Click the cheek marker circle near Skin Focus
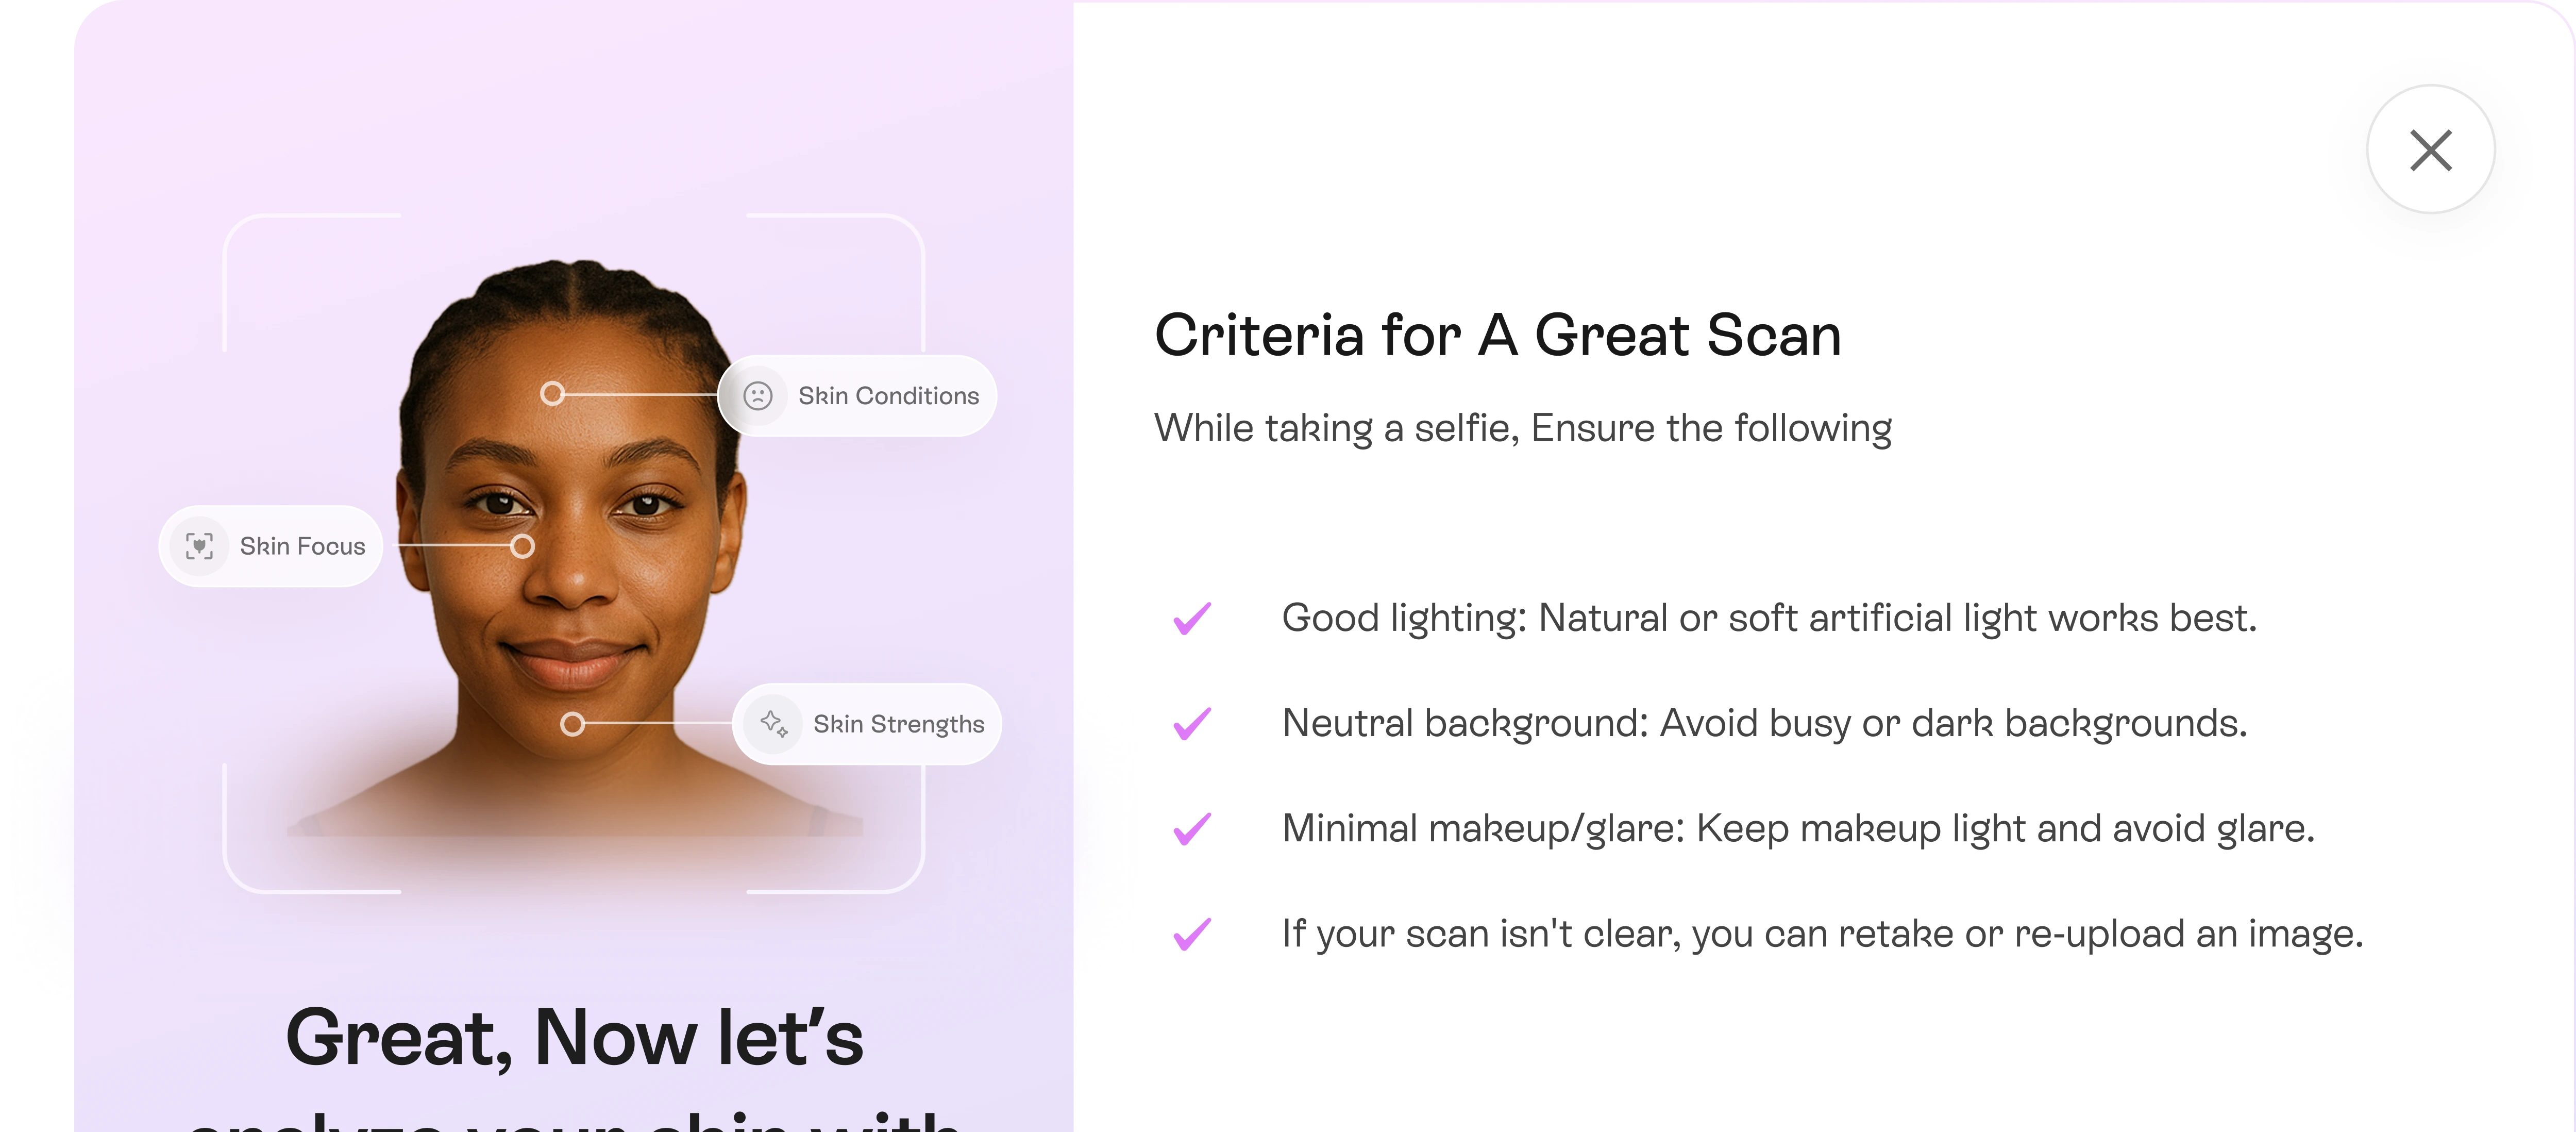Screen dimensions: 2576x1132 tap(522, 546)
